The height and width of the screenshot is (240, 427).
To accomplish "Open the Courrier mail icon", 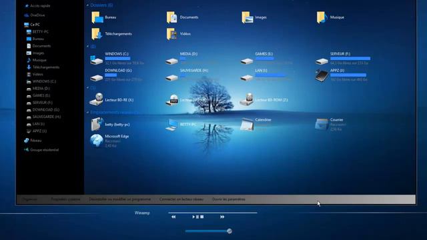I will point(322,125).
